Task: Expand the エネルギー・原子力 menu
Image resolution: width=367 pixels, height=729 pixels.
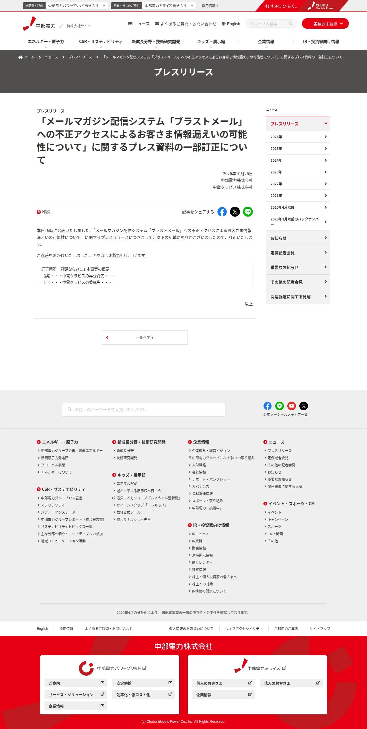Action: click(46, 42)
